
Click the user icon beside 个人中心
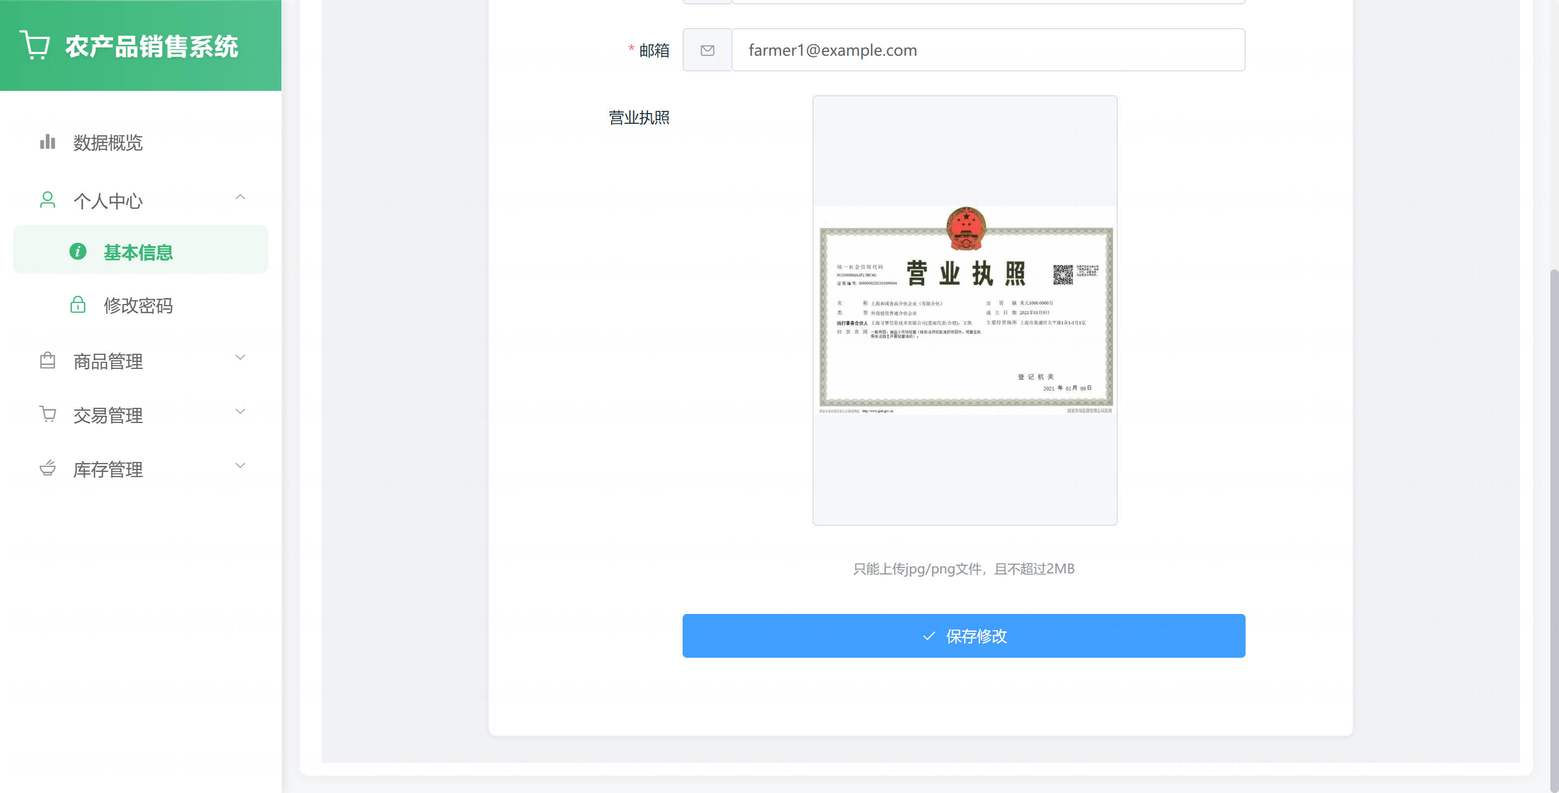click(47, 200)
